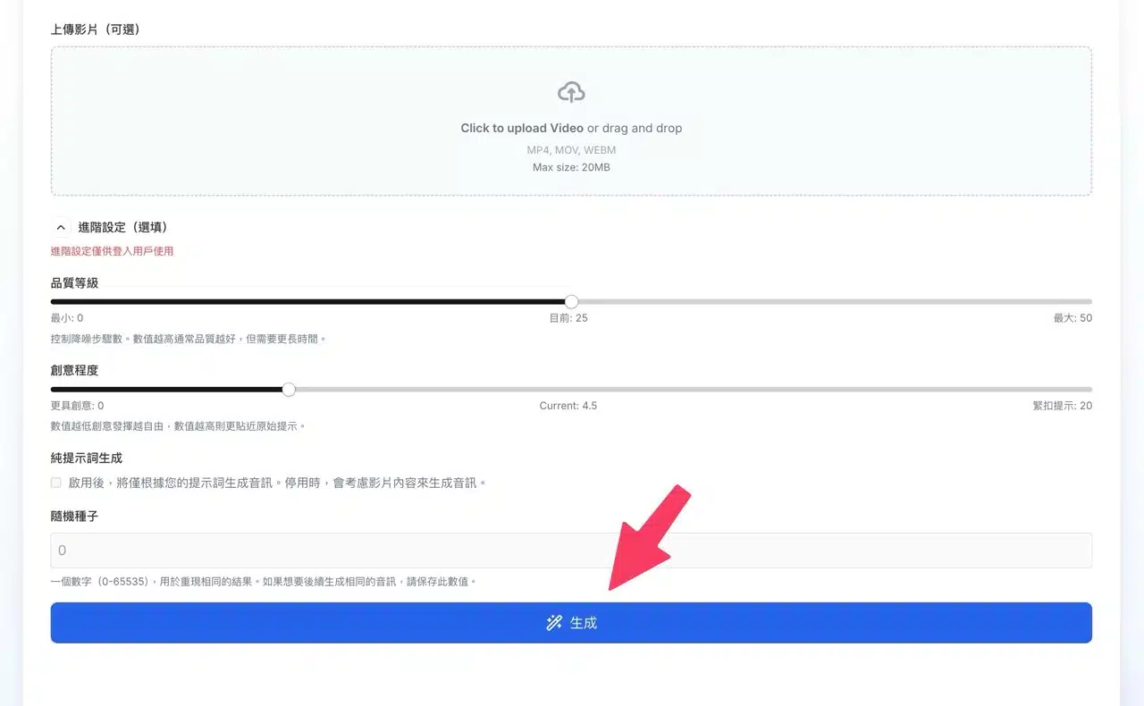1144x706 pixels.
Task: Click the red 進階設定僅供登入用戶使用 notice
Action: 112,251
